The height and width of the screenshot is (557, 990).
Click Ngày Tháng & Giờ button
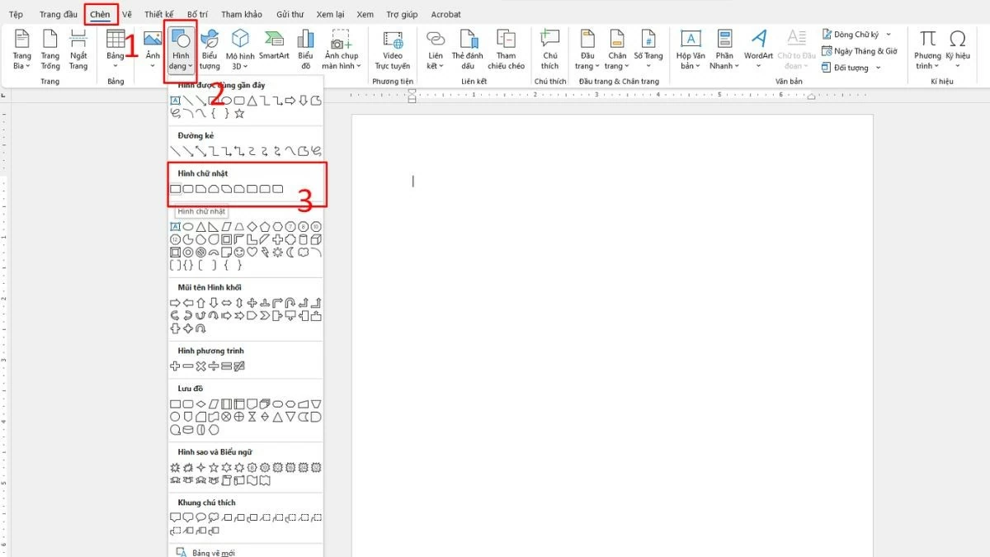point(860,51)
